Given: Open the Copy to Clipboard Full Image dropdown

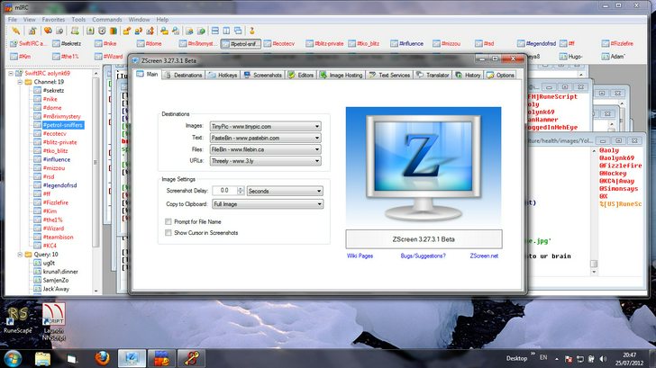Looking at the screenshot, I should [268, 204].
